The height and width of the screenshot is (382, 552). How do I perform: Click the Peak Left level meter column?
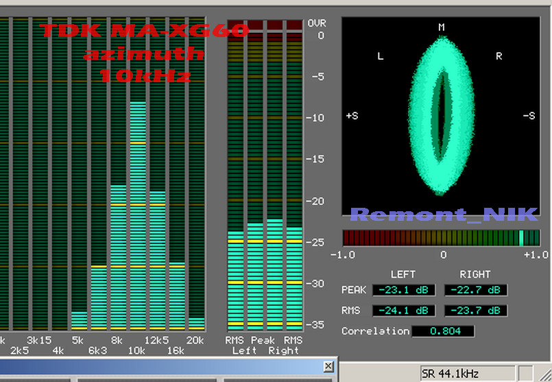[255, 274]
